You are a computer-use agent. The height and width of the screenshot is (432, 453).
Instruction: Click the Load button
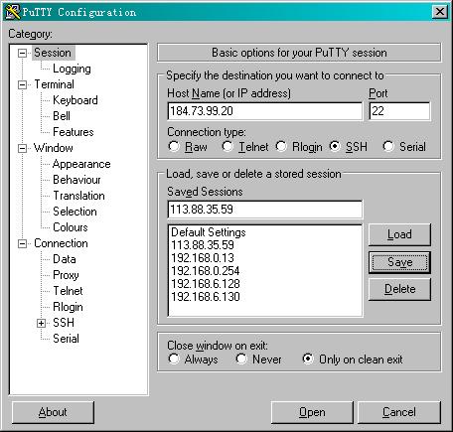(x=399, y=234)
